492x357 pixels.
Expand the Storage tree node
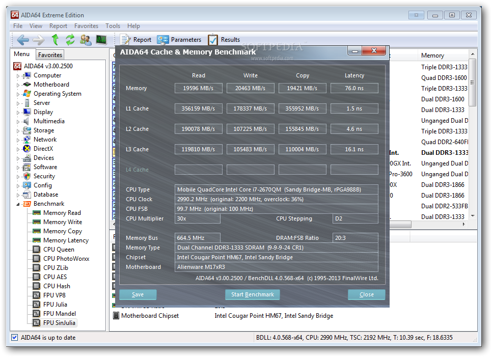(x=18, y=131)
